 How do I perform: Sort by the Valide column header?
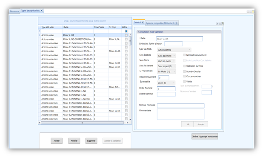[125, 27]
